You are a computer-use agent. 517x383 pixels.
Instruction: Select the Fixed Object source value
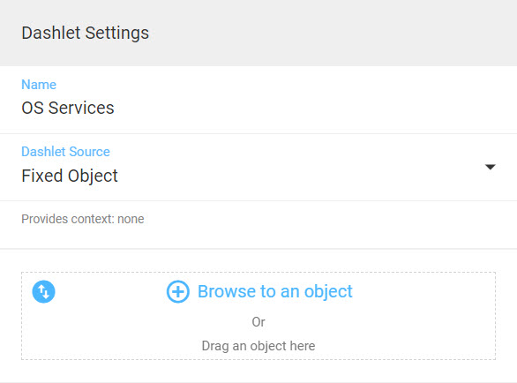point(70,176)
